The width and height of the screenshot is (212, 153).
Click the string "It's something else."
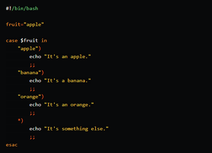pyautogui.click(x=76, y=129)
